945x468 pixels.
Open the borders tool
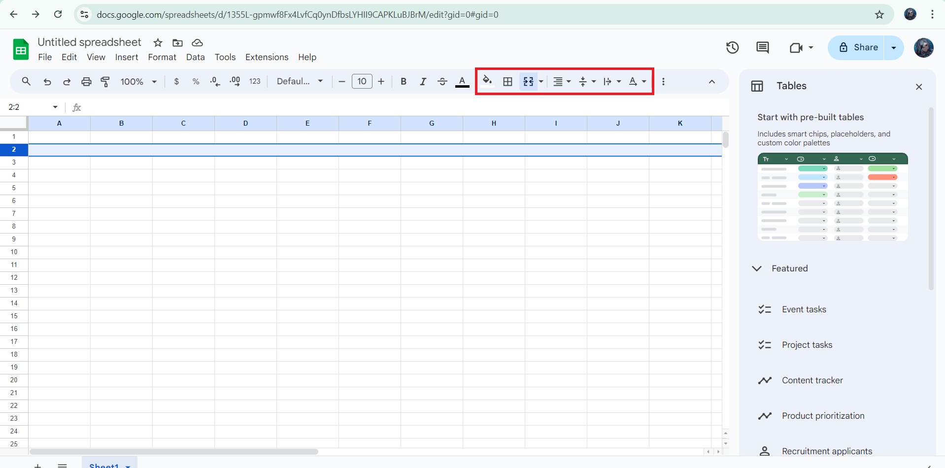pos(507,82)
